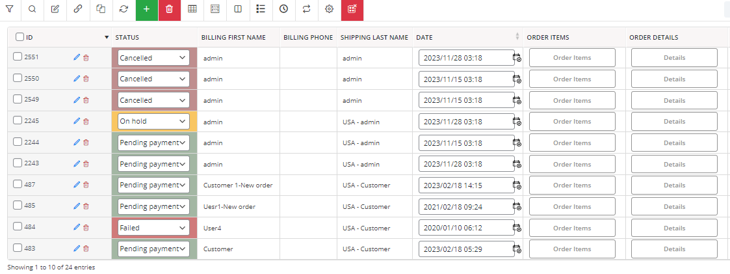Check the box for order 2245

17,120
